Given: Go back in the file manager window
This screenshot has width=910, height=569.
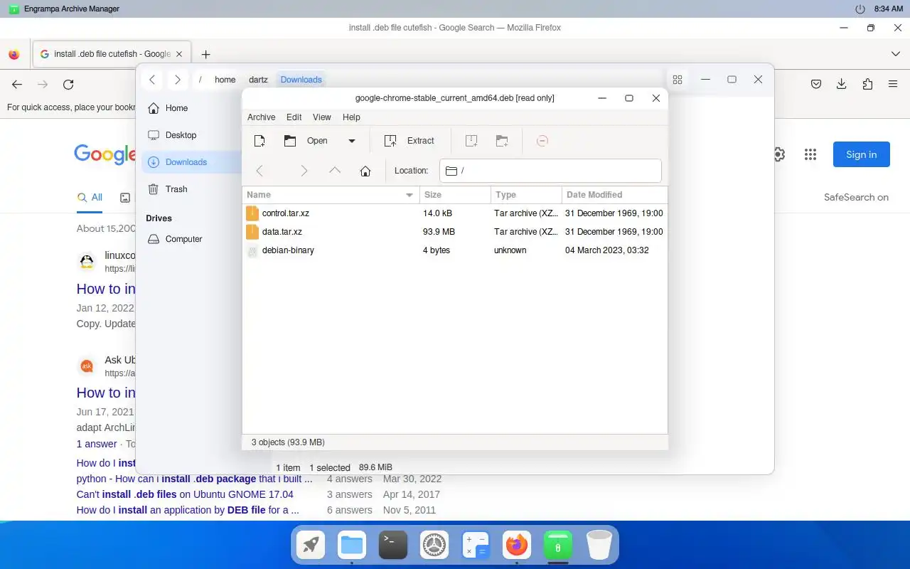Looking at the screenshot, I should (152, 80).
